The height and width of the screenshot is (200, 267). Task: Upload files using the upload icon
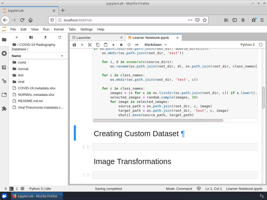tap(45, 37)
